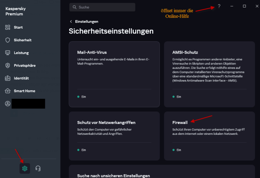Open the user account profile icon

point(8,104)
